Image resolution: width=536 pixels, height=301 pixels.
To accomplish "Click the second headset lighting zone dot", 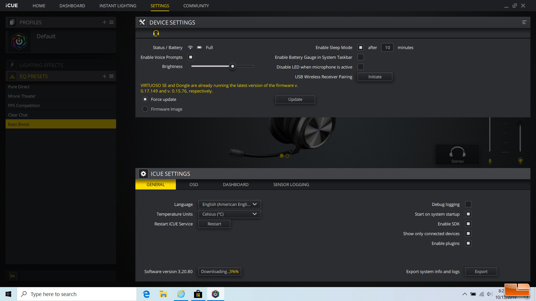I will tap(287, 156).
